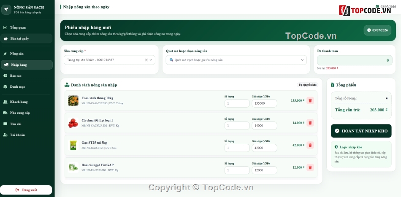Click the Rau cải ngọt vegetable thumbnail
The width and height of the screenshot is (401, 197).
pos(73,167)
